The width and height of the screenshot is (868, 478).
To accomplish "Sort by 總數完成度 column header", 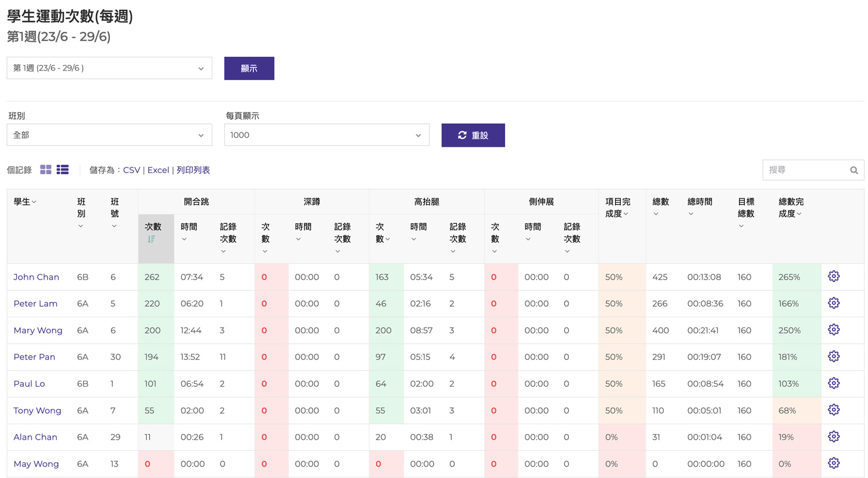I will click(790, 208).
